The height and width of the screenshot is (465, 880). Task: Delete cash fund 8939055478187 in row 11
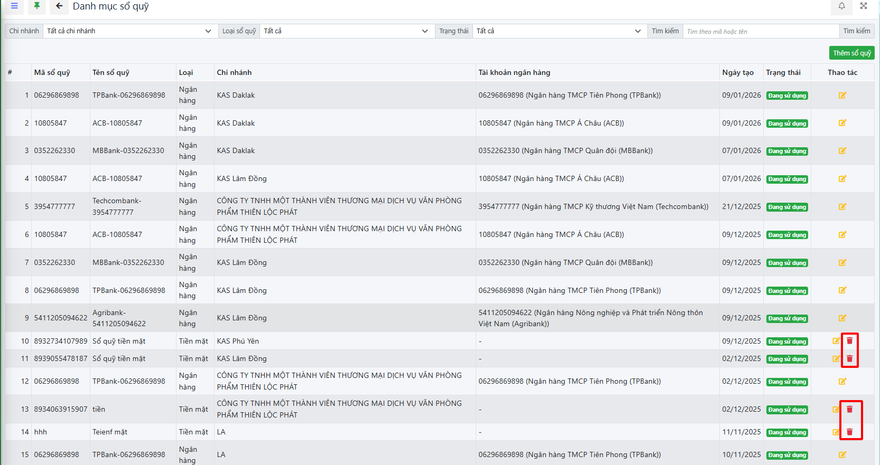click(850, 359)
